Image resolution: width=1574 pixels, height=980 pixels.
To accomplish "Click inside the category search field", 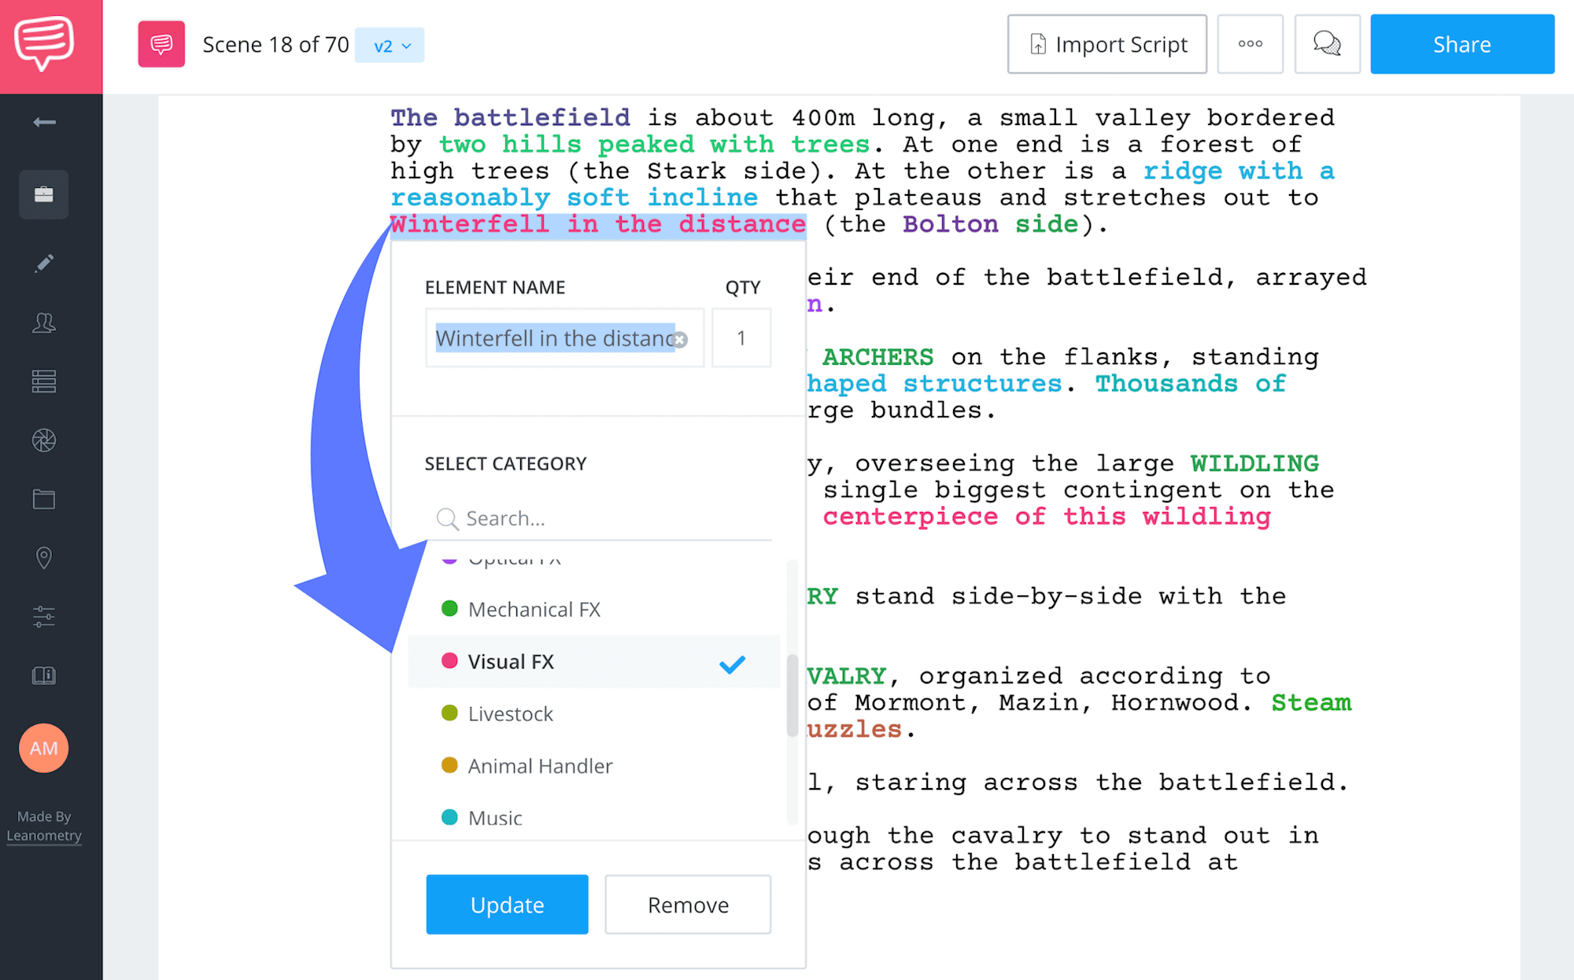I will (x=598, y=518).
